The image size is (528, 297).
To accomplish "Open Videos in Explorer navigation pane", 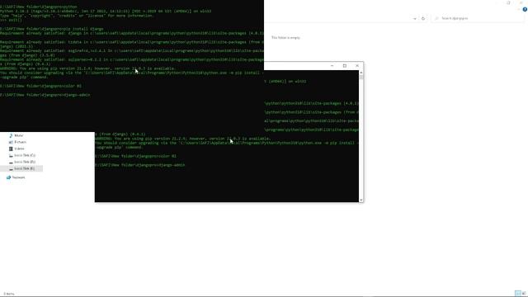I will (x=19, y=148).
